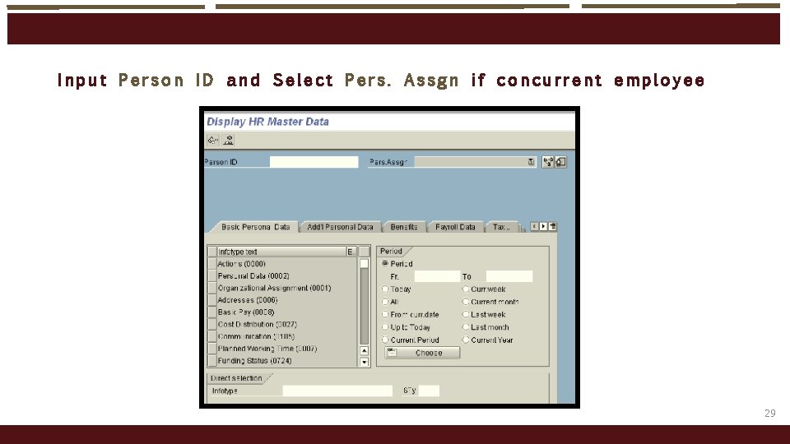The image size is (790, 444).
Task: Move the infotype list up one step
Action: pos(365,351)
